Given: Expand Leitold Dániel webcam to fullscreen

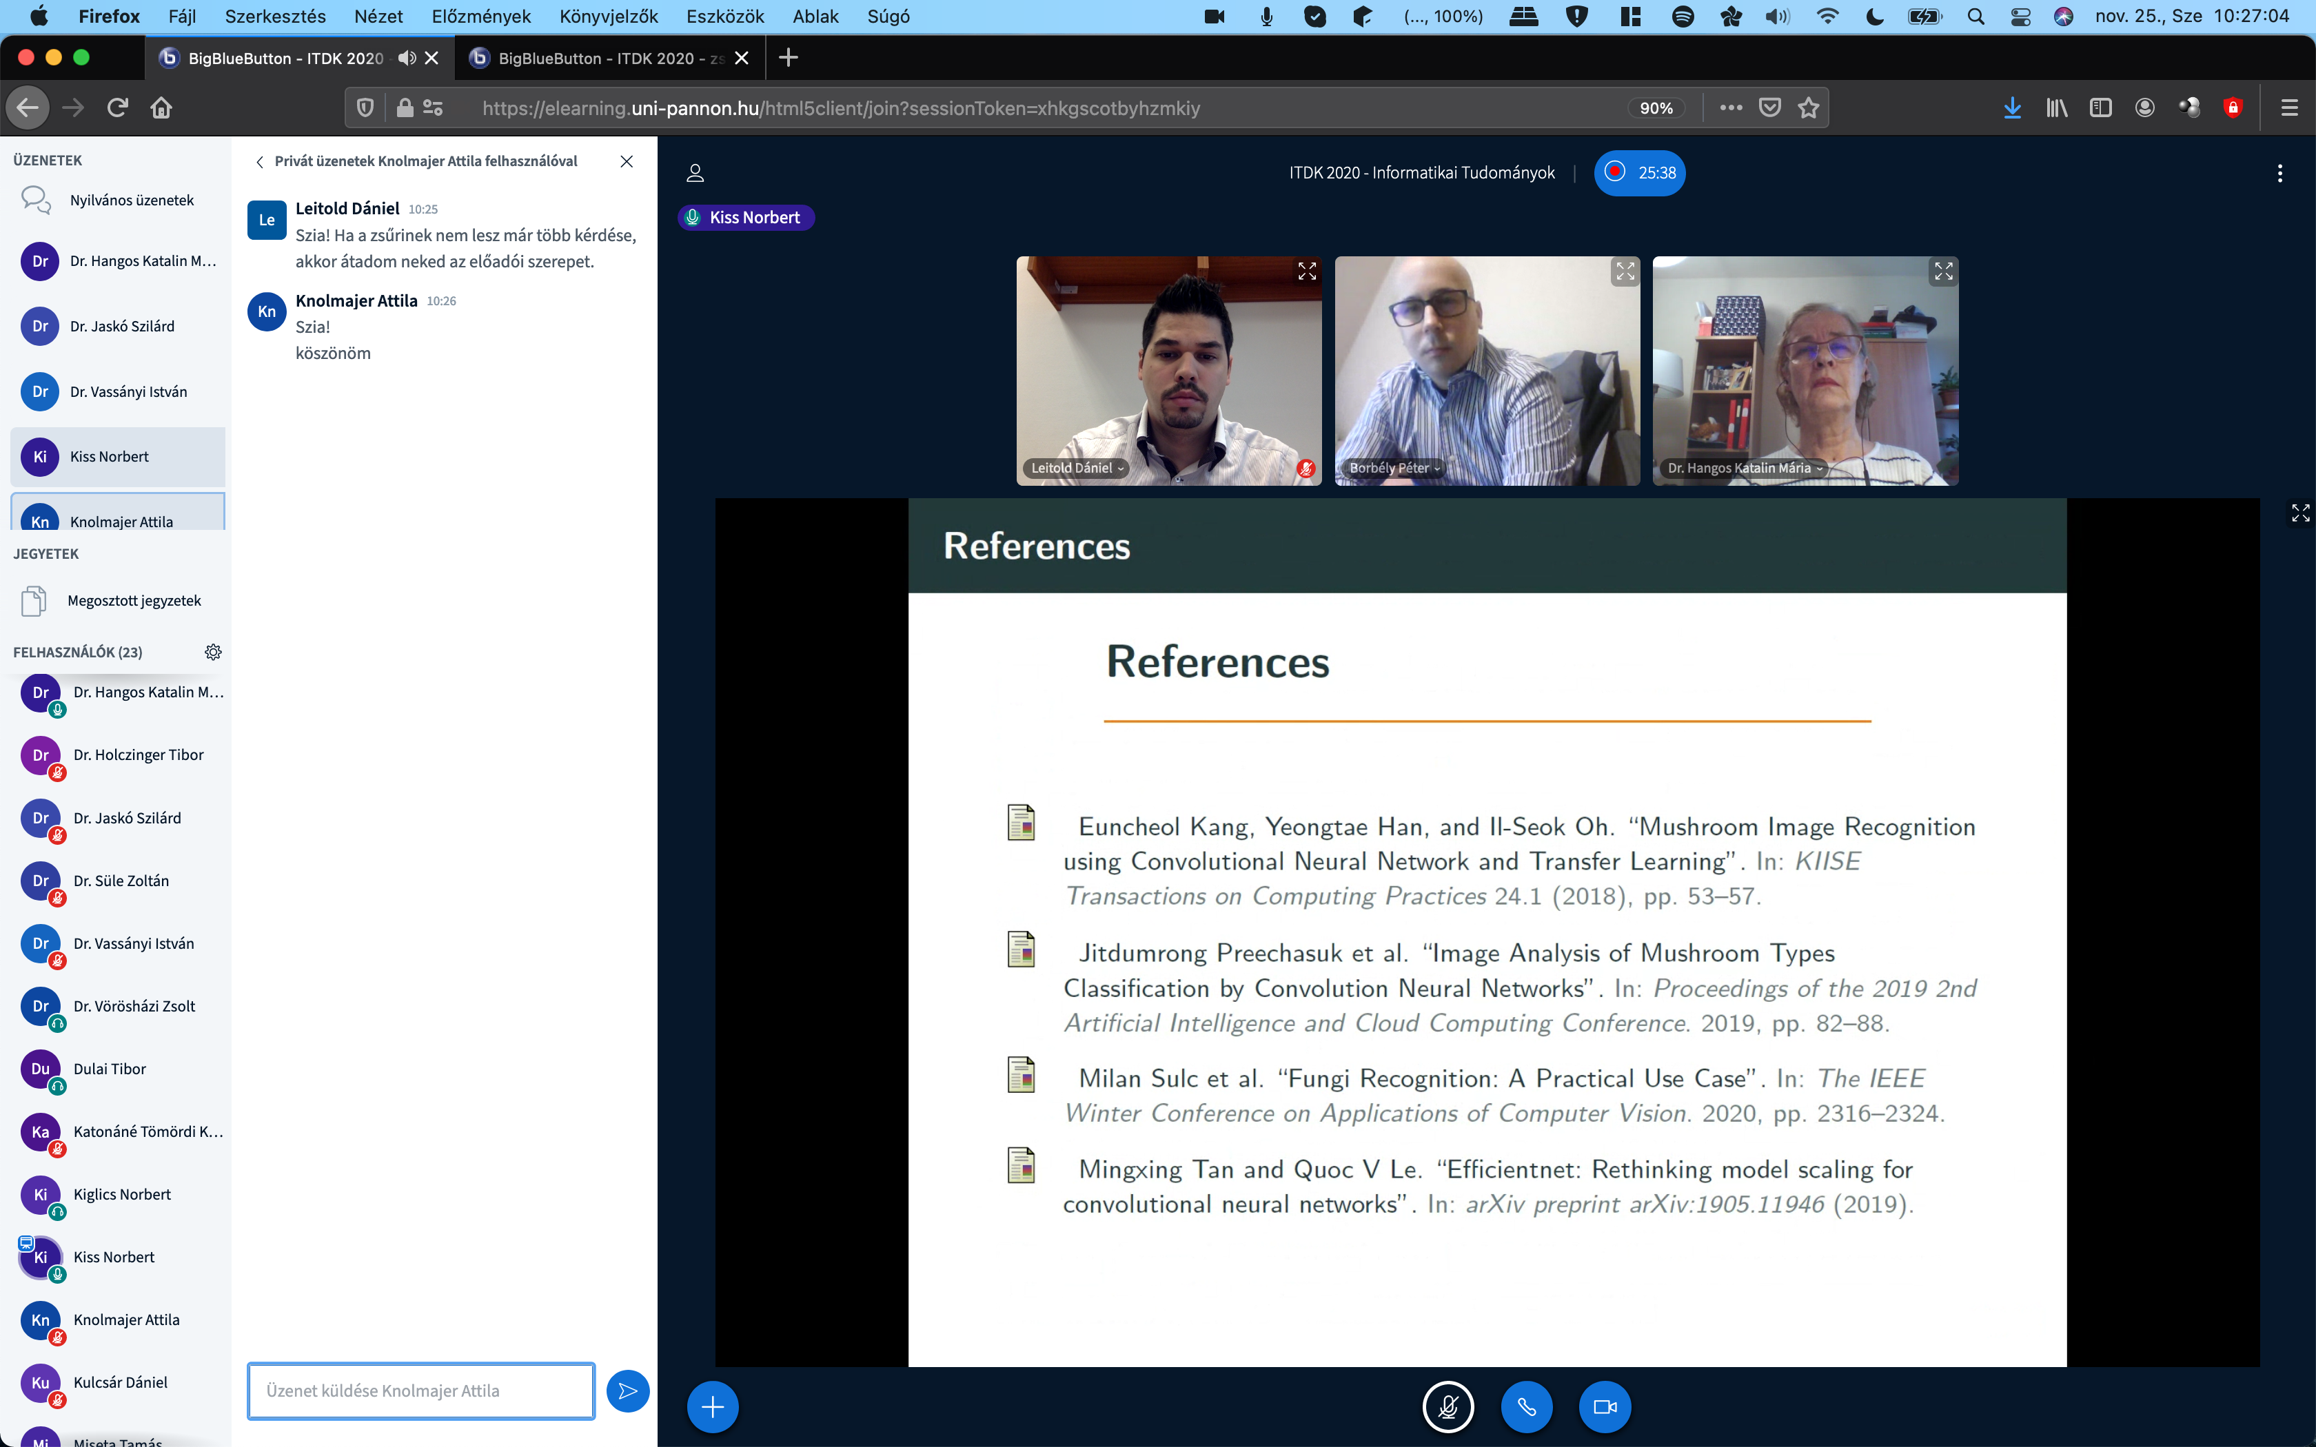Looking at the screenshot, I should pos(1306,271).
